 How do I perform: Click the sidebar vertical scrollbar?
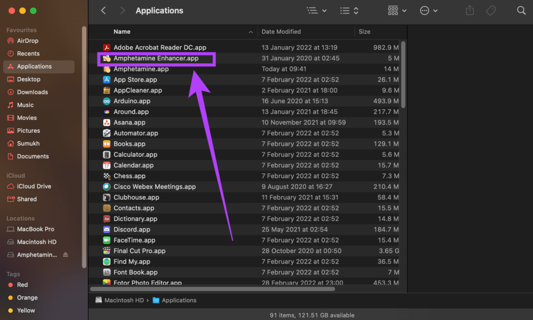tap(84, 148)
